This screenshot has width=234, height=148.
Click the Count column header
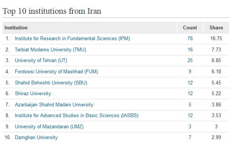pyautogui.click(x=190, y=28)
